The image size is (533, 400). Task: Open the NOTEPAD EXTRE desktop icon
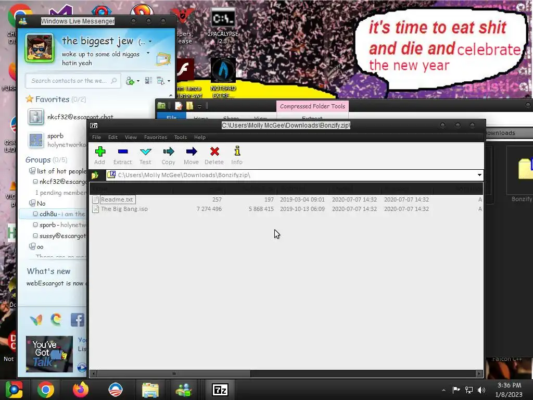tap(223, 78)
